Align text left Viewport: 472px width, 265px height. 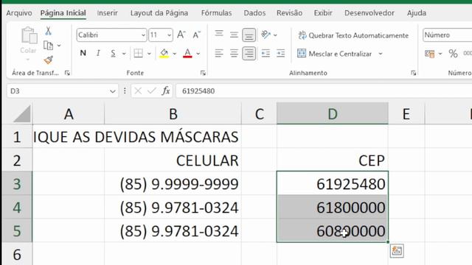tap(219, 54)
